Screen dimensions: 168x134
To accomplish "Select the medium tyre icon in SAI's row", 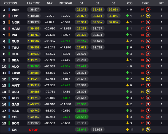I will click(x=148, y=129).
